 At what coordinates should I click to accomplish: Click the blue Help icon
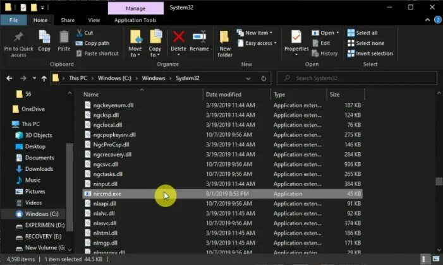tap(438, 20)
